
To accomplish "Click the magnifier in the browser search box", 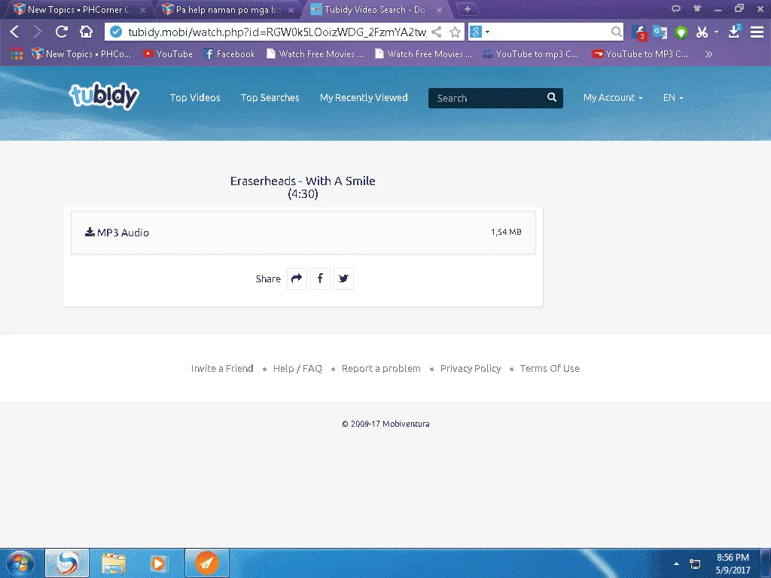I will click(616, 32).
